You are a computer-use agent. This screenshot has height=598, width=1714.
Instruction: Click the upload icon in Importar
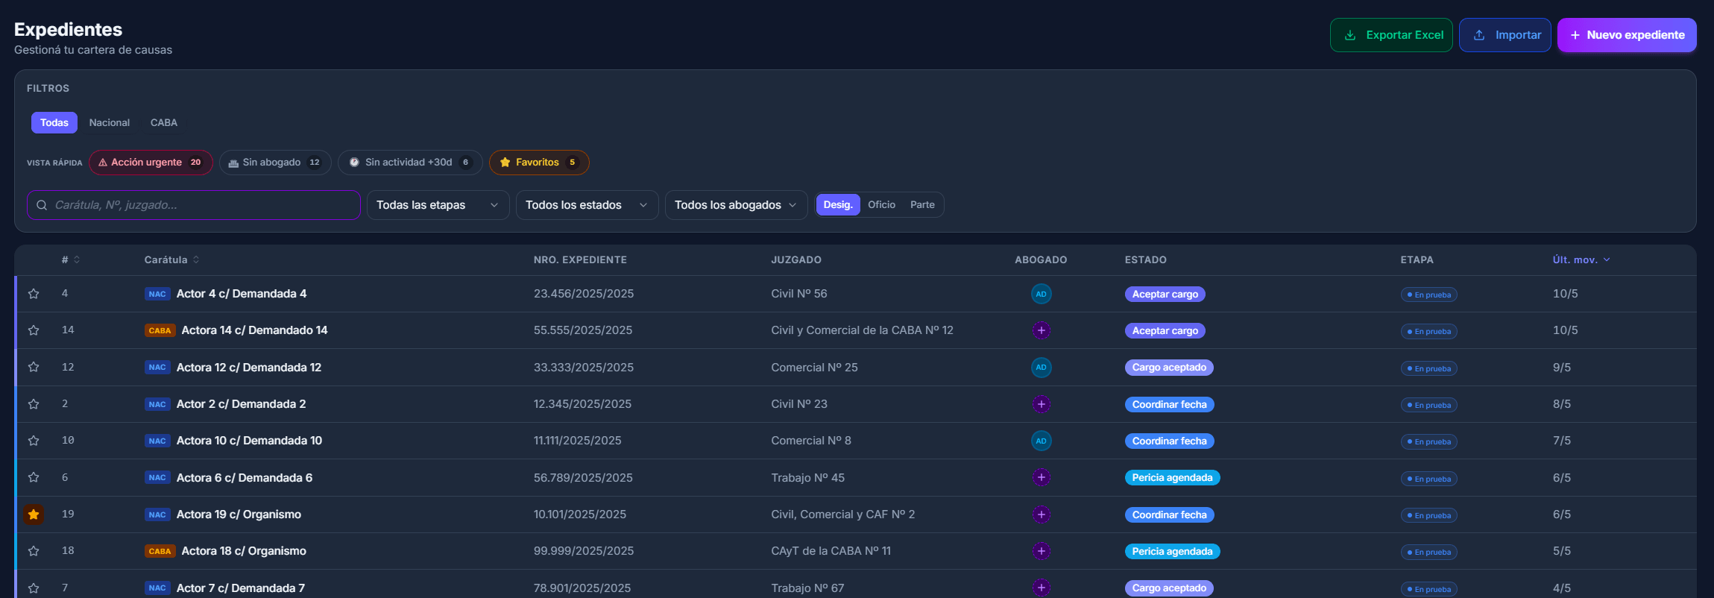click(1479, 35)
